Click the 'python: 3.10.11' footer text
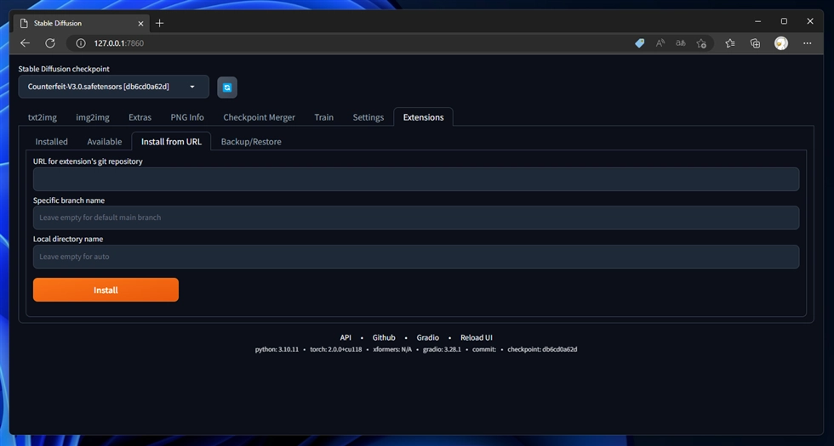 [x=277, y=349]
